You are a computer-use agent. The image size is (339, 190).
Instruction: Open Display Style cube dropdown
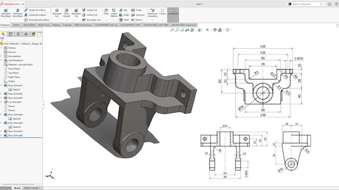click(x=200, y=30)
